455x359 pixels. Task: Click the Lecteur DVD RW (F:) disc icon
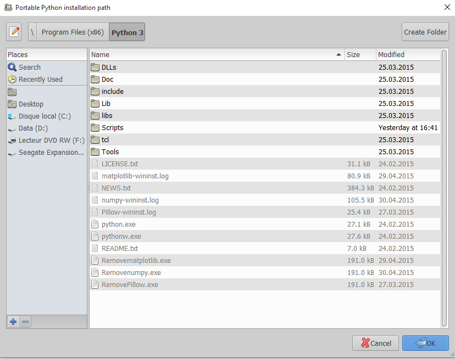coord(12,141)
